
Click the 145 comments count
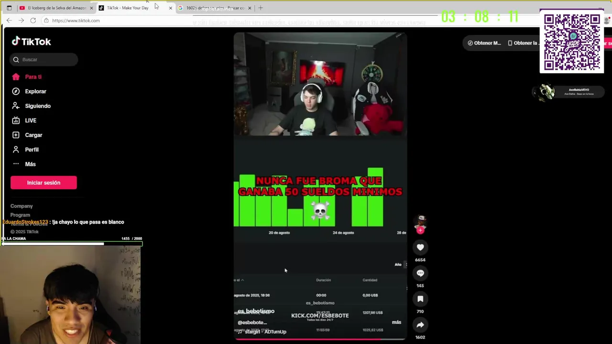(x=420, y=286)
